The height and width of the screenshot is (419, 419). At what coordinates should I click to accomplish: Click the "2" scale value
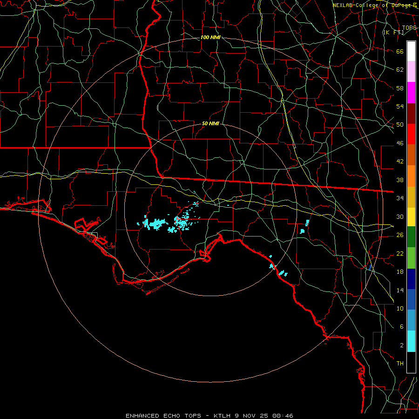click(x=401, y=345)
